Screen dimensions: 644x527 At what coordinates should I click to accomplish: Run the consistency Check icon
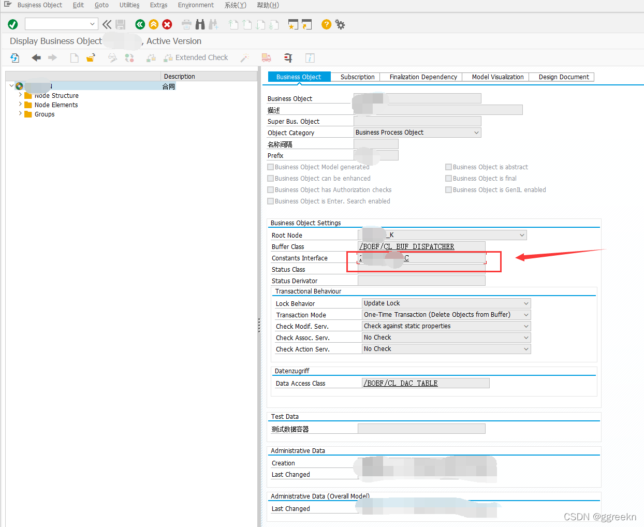13,24
